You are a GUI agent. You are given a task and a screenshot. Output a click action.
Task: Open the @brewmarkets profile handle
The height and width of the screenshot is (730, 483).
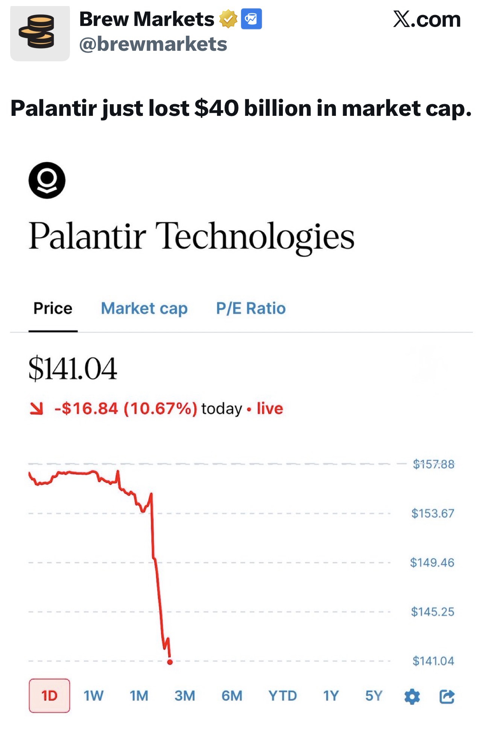[x=153, y=44]
